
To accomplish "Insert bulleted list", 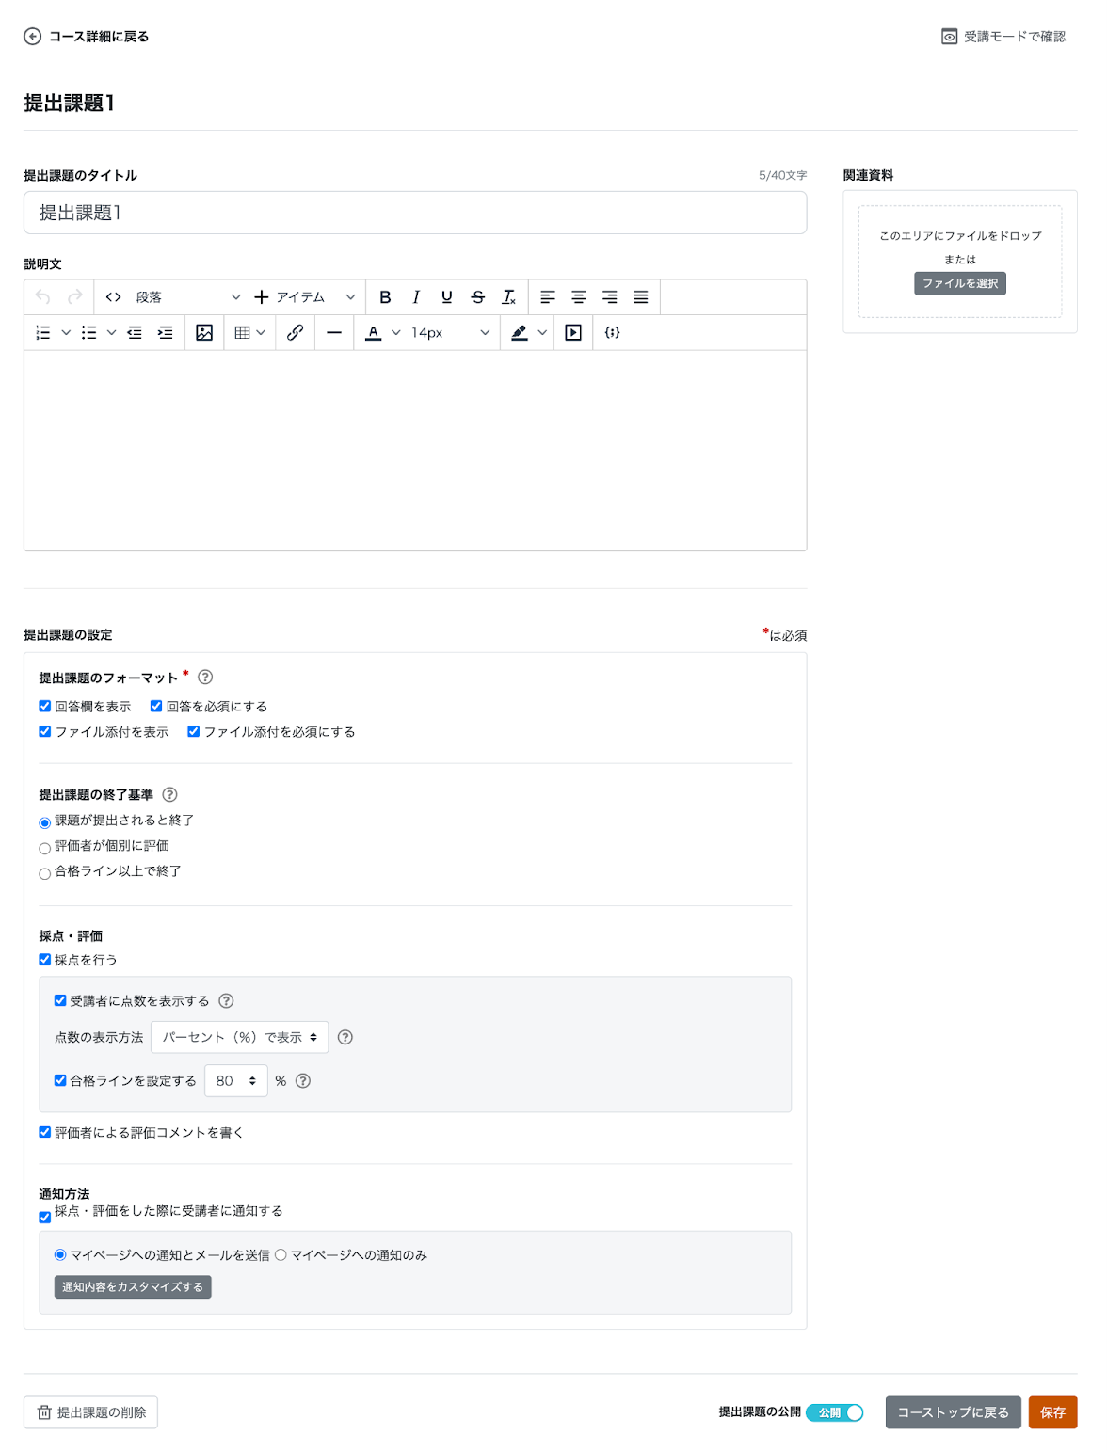I will point(88,333).
